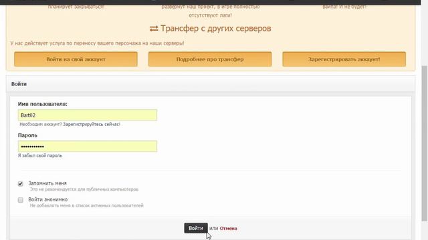The height and width of the screenshot is (240, 428).
Task: Open Подробнее про трансфер button
Action: pyautogui.click(x=210, y=59)
